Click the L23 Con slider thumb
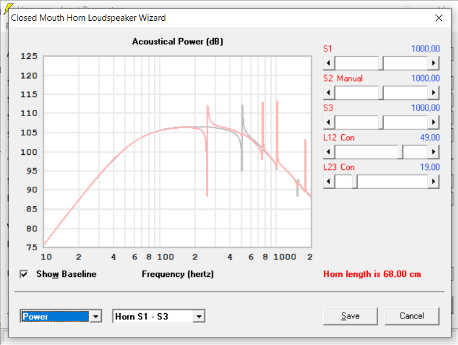The height and width of the screenshot is (345, 458). pyautogui.click(x=355, y=181)
